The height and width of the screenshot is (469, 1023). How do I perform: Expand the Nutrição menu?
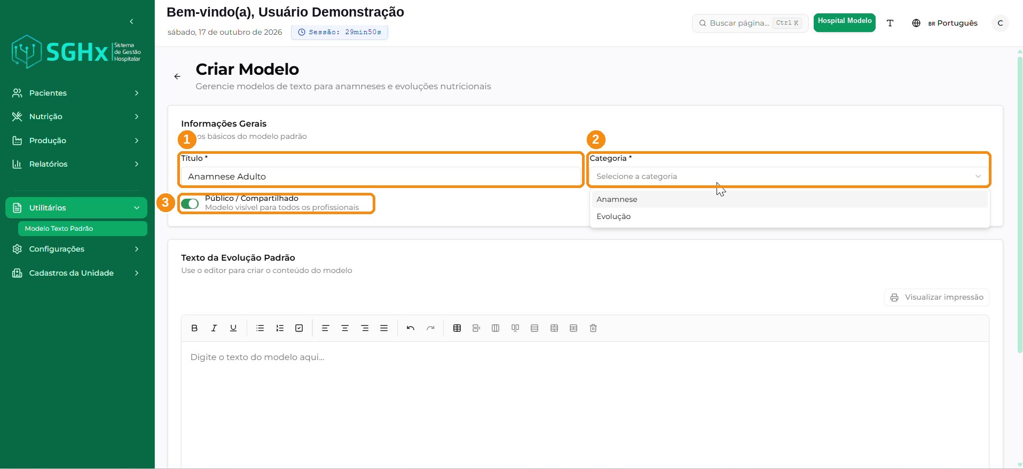(76, 116)
